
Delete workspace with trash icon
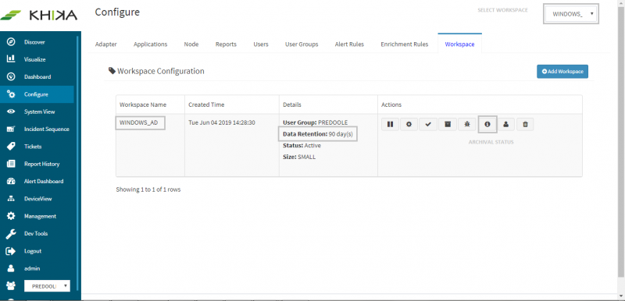(x=525, y=124)
